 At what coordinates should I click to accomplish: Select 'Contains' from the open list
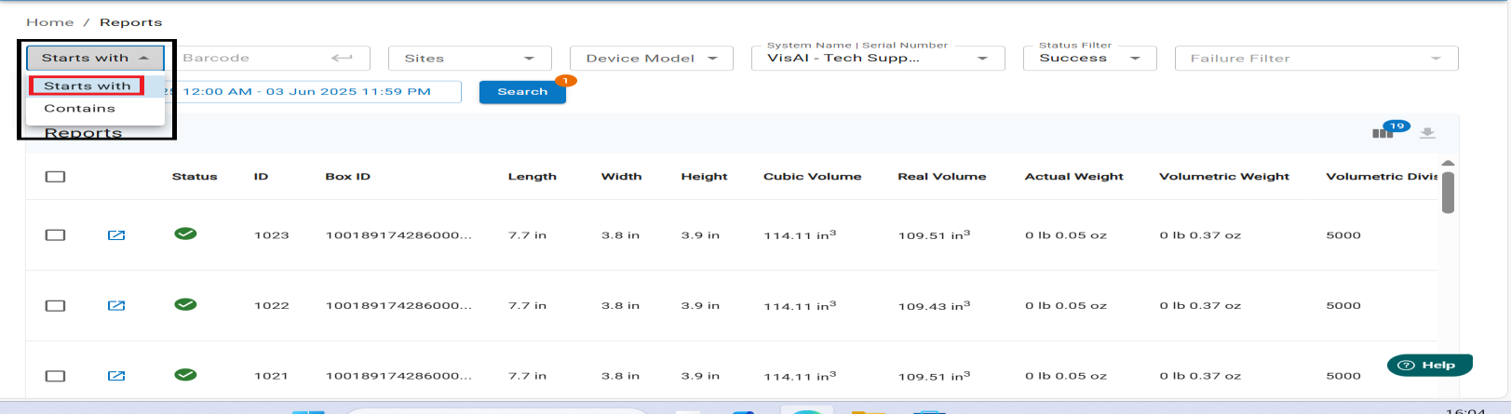point(80,108)
